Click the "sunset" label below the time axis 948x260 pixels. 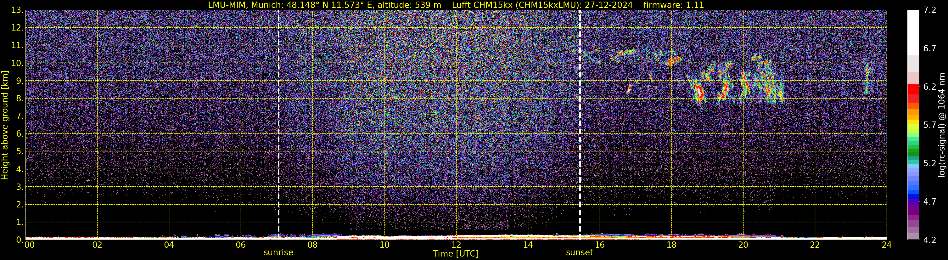[580, 253]
